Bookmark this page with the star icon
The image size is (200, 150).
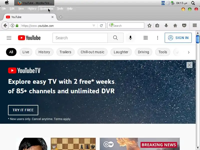(x=149, y=26)
